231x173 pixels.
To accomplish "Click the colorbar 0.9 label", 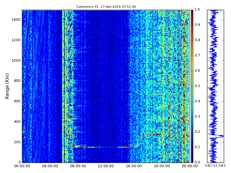I will tap(197, 25).
